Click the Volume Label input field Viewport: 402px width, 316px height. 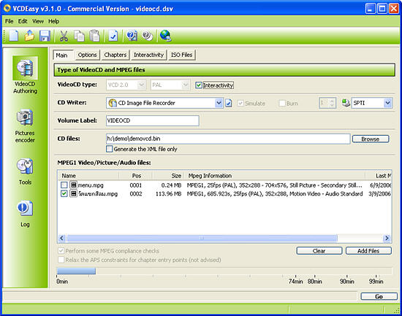pos(153,120)
